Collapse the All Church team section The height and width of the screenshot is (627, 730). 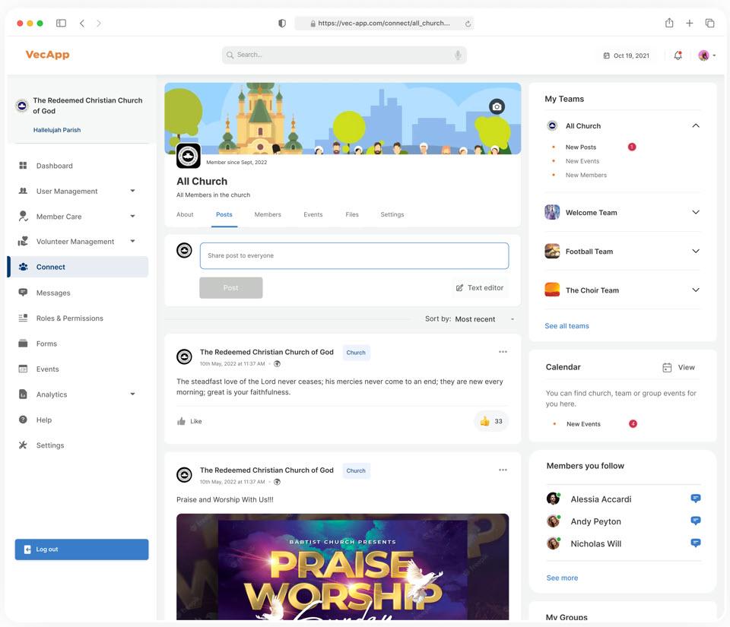(695, 126)
